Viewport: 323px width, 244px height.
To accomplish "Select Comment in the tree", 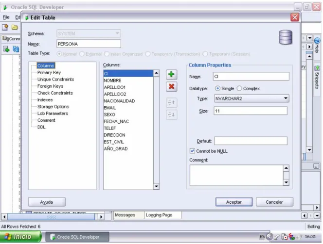I will coord(46,120).
